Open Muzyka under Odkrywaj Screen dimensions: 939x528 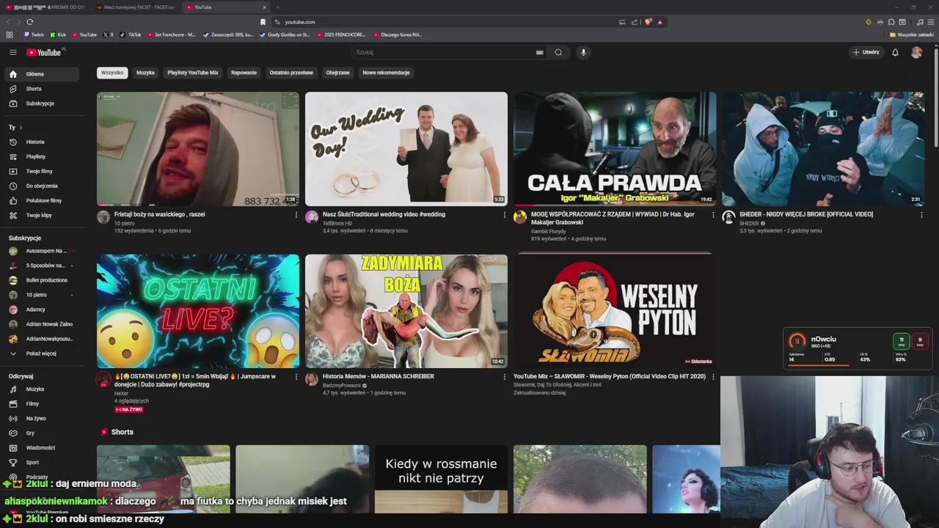click(x=40, y=389)
